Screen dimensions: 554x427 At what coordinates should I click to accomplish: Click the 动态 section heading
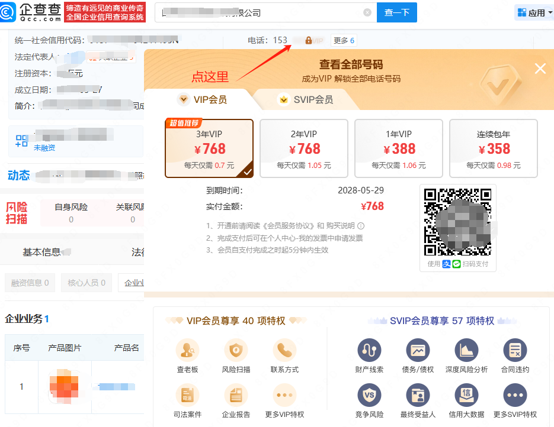[19, 175]
